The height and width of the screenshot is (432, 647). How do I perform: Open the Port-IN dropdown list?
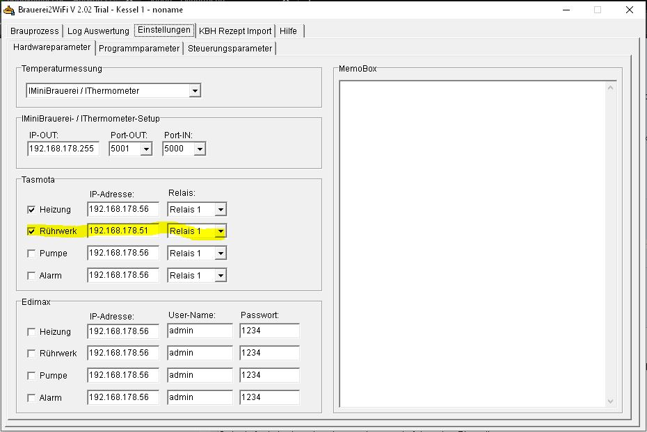coord(200,149)
